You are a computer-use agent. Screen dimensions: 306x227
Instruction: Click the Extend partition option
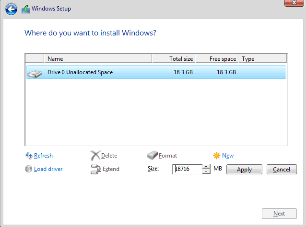click(111, 169)
